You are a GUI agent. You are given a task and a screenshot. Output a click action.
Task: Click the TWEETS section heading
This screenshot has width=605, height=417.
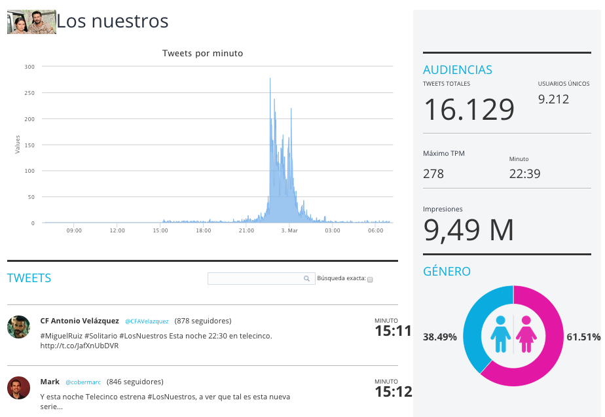point(29,278)
